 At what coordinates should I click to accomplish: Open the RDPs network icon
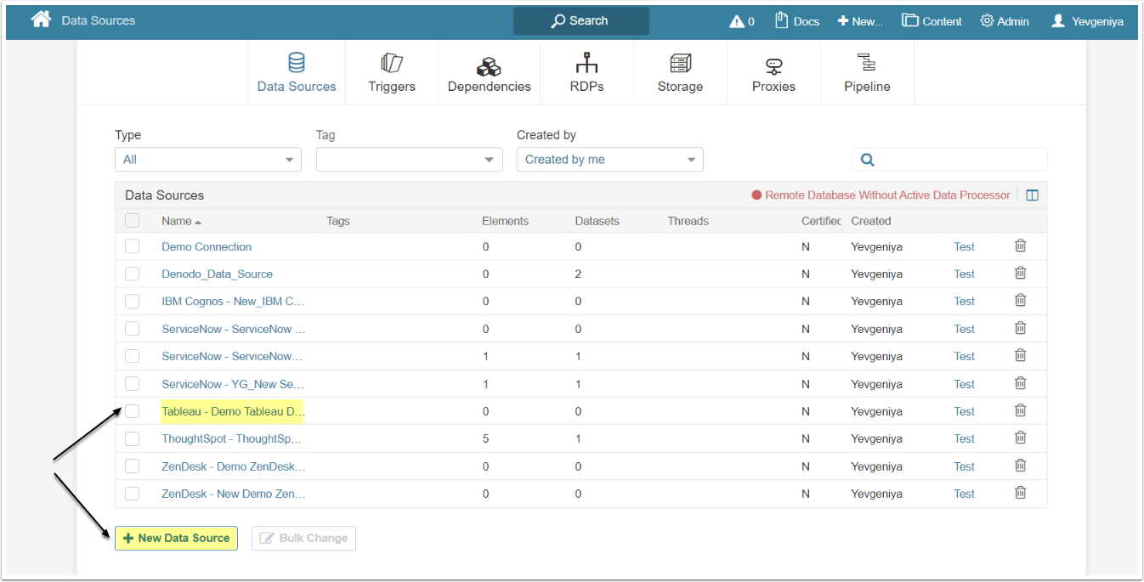586,64
